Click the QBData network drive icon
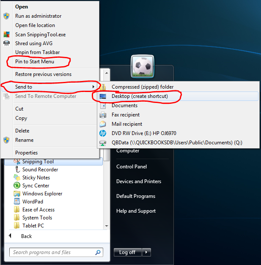The image size is (261, 265). [103, 143]
